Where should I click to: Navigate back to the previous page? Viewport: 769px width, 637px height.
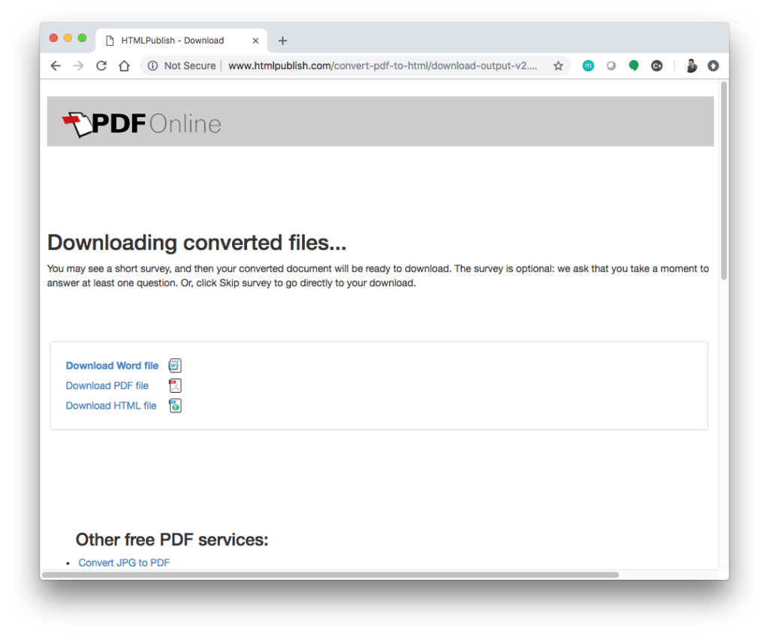pos(56,66)
